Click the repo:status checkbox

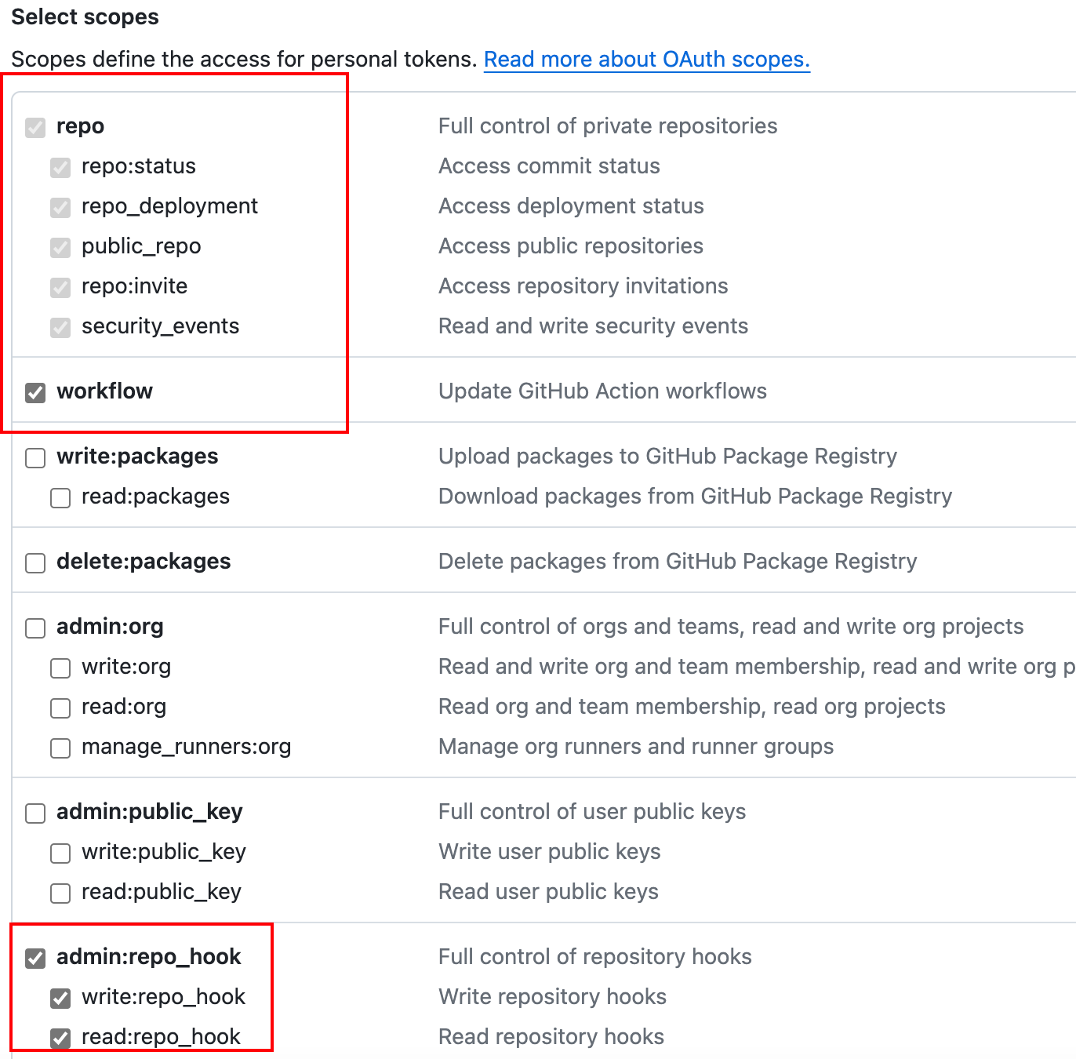(x=60, y=167)
